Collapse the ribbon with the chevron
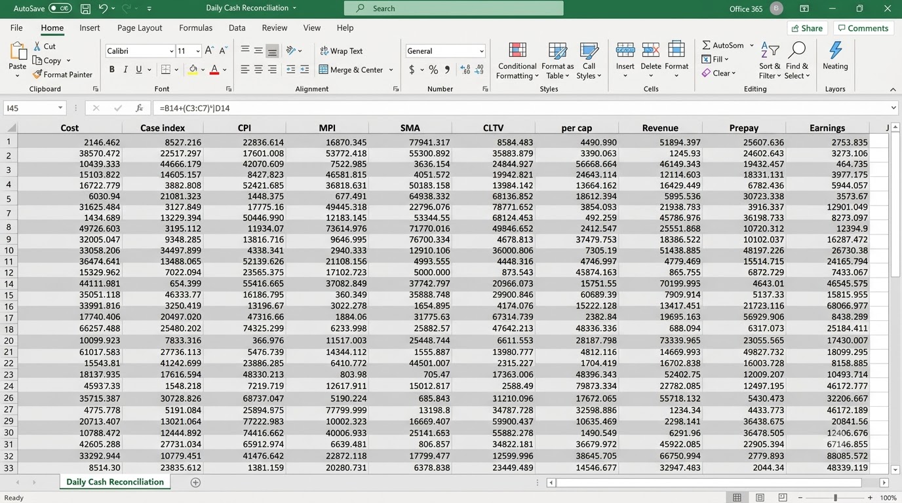Screen dimensions: 902x503 coord(893,89)
